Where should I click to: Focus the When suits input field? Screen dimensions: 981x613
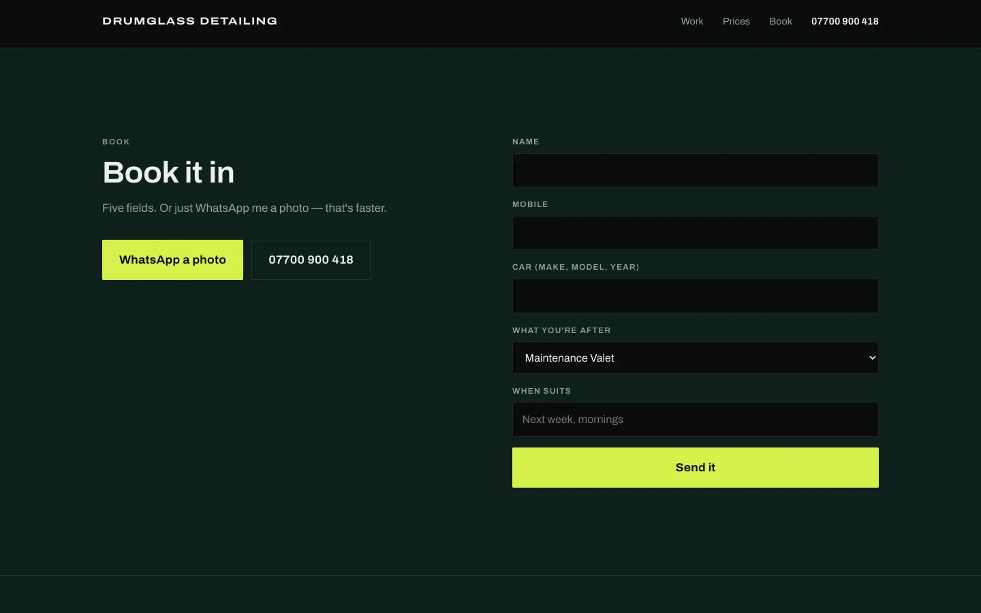(696, 420)
